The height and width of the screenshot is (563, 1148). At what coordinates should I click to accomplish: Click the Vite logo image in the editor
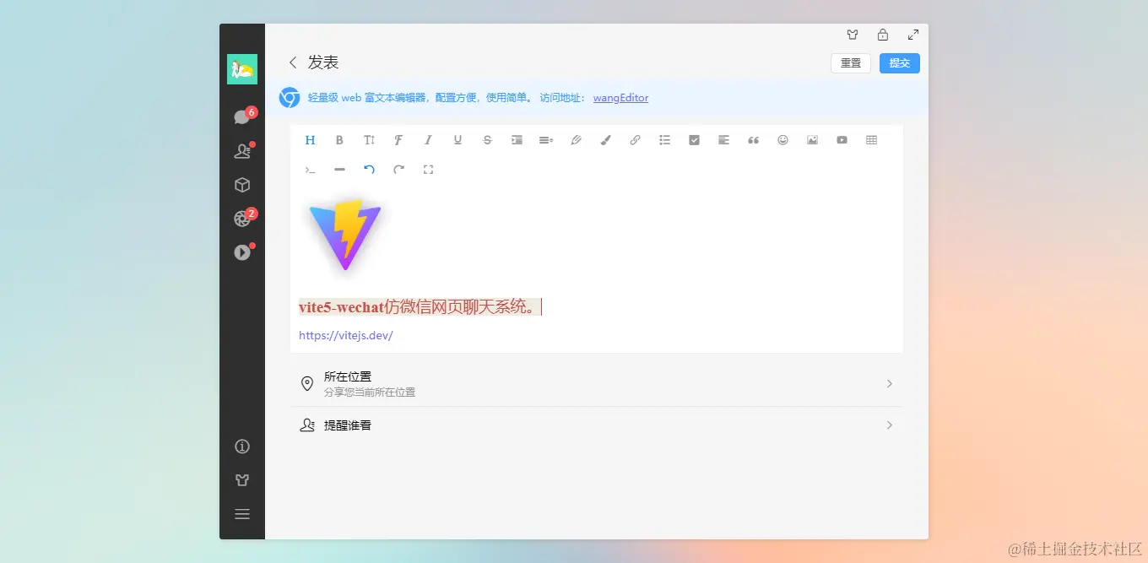pyautogui.click(x=345, y=236)
